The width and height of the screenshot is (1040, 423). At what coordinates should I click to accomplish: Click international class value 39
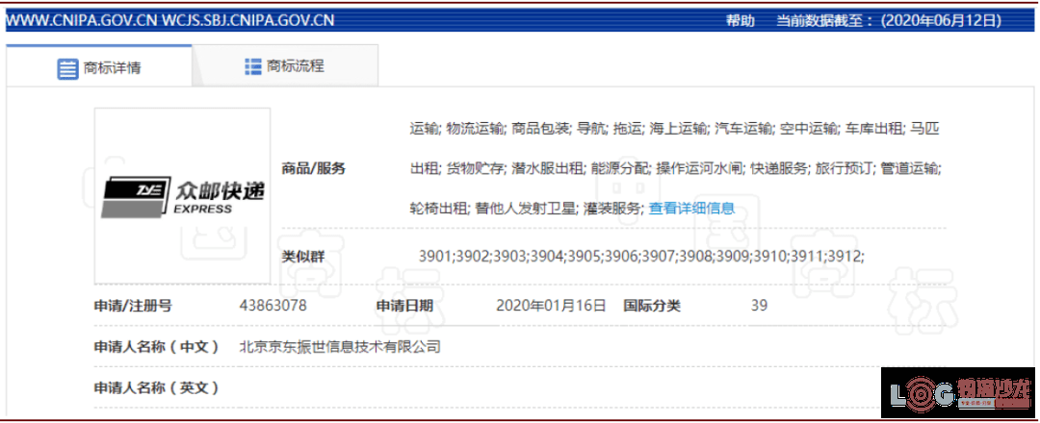(760, 306)
